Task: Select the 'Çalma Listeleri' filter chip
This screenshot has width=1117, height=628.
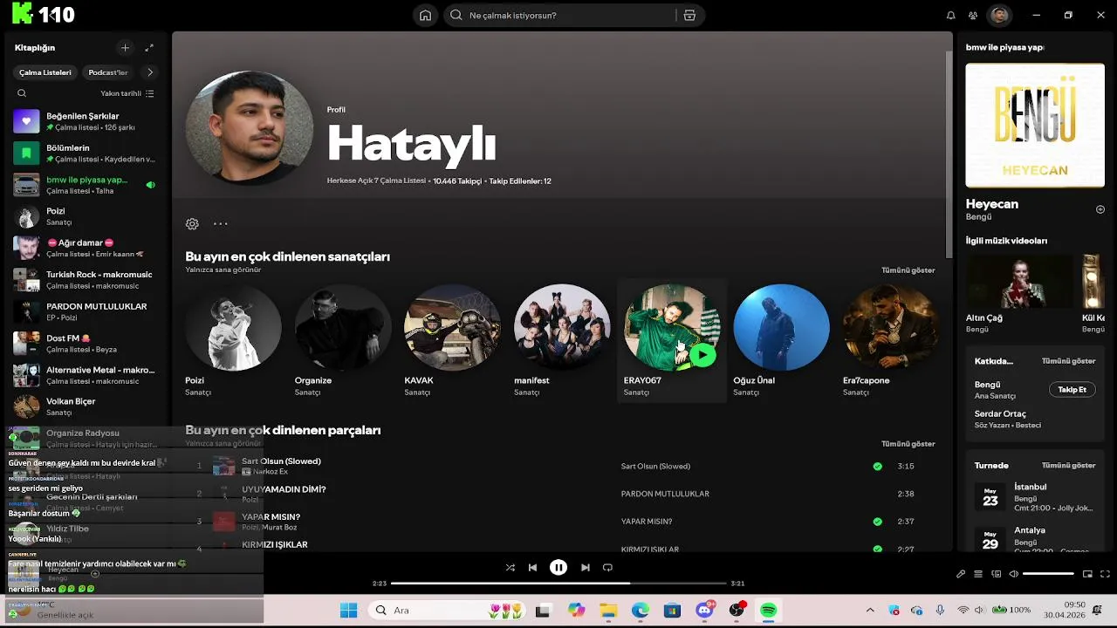Action: 45,72
